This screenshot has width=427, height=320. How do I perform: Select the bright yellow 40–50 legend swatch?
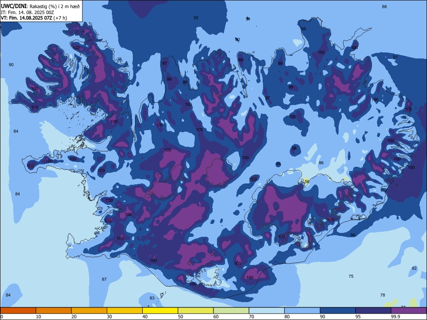click(160, 311)
